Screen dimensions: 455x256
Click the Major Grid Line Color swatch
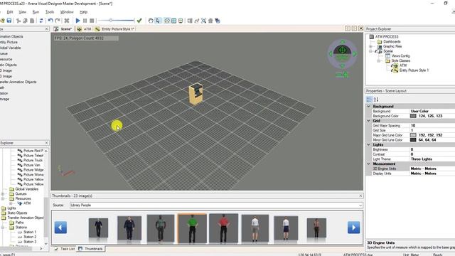(413, 135)
